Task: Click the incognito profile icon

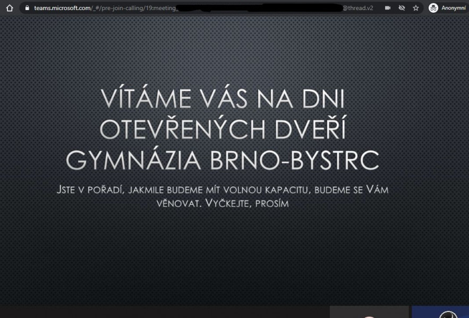Action: tap(433, 8)
